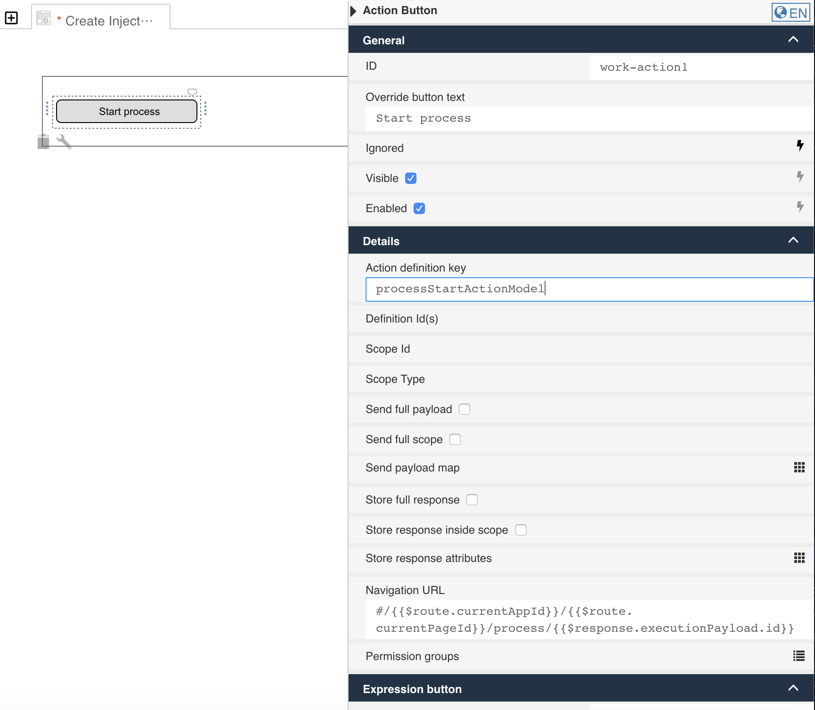Click the expression bolt icon for Enabled
Screen dimensions: 815x710
point(800,207)
